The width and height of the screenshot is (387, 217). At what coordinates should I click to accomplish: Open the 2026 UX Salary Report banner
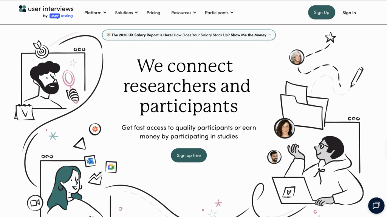pos(189,35)
